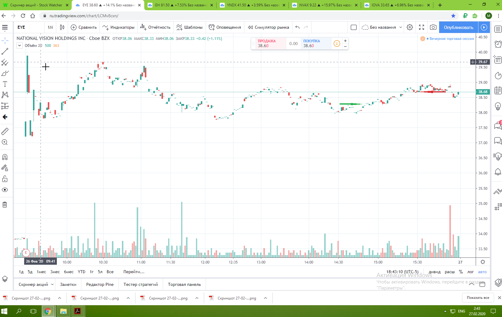Image resolution: width=502 pixels, height=317 pixels.
Task: Open the object tree layers icon at bottom left
Action: (5, 279)
